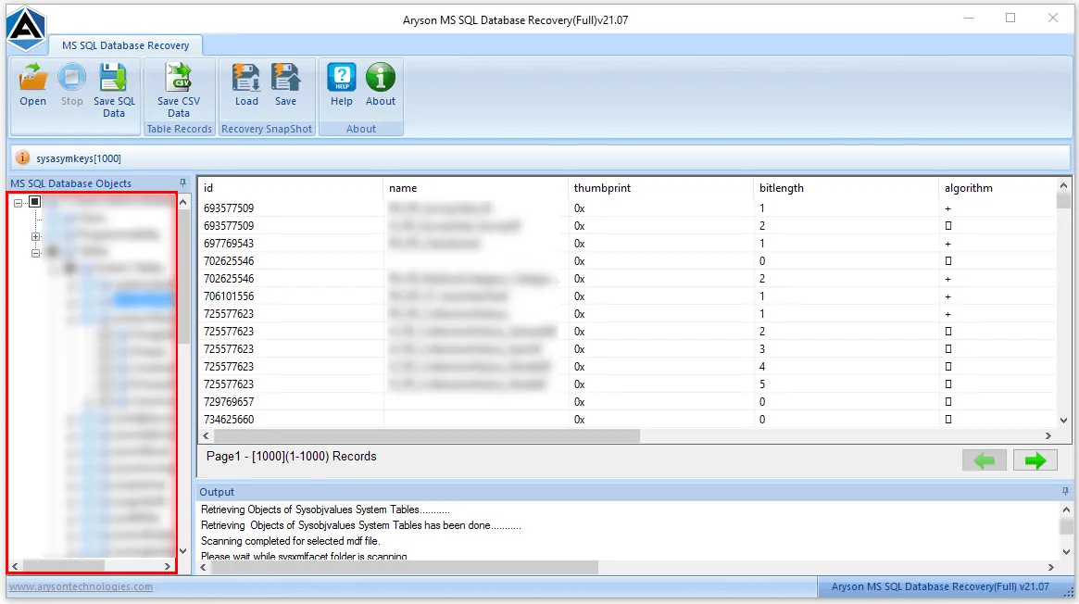Select row with id 729769657
Viewport: 1079px width, 604px height.
pyautogui.click(x=628, y=402)
